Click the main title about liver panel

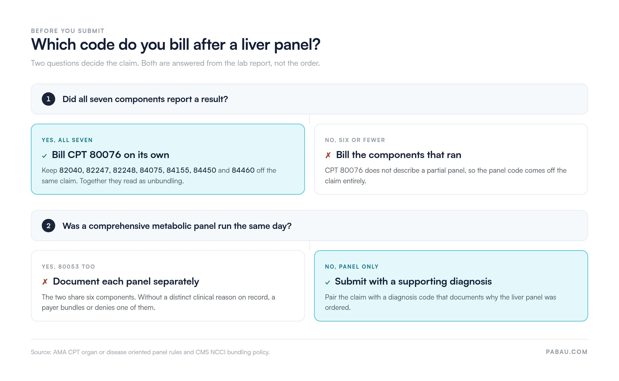pyautogui.click(x=176, y=45)
